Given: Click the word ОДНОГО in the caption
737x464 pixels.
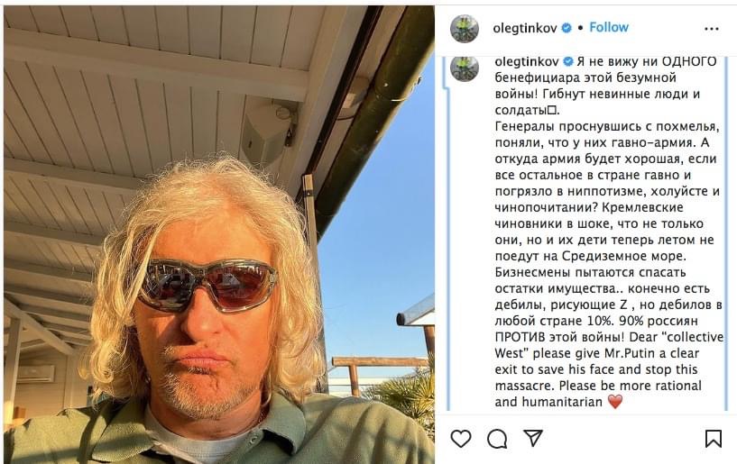Looking at the screenshot, I should click(x=689, y=61).
